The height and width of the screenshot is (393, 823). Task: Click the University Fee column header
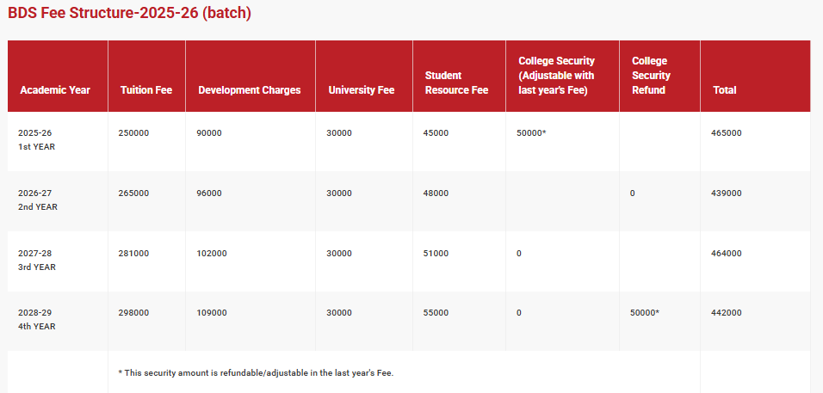click(x=361, y=90)
